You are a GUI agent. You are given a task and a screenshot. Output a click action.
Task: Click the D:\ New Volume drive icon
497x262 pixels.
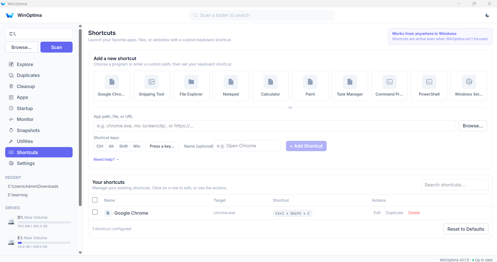pos(11,222)
